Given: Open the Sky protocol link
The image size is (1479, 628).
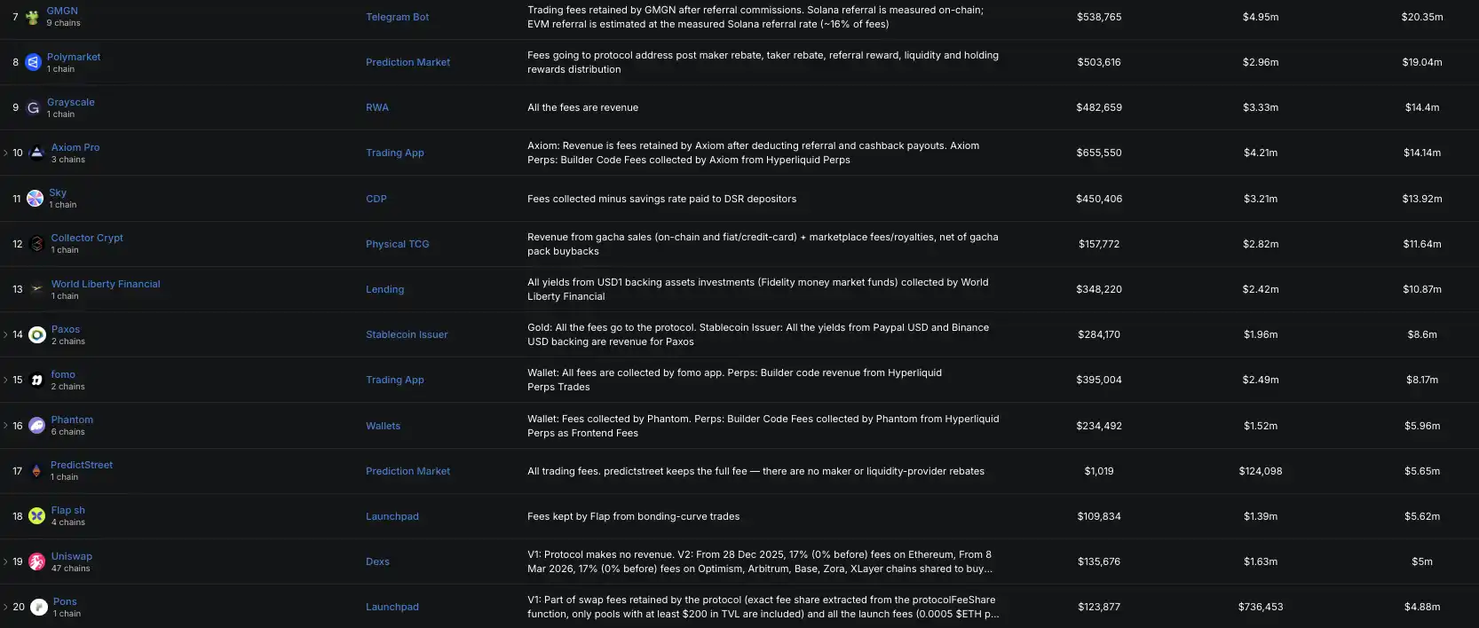Looking at the screenshot, I should pyautogui.click(x=58, y=192).
